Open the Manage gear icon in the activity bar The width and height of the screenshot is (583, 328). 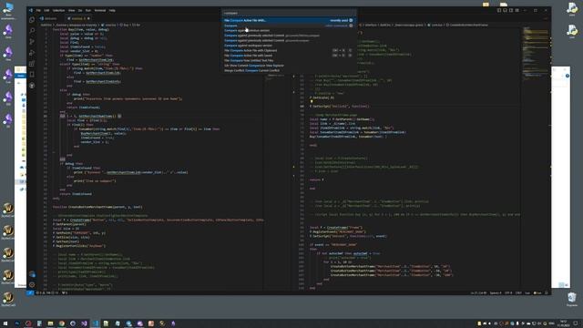[32, 284]
